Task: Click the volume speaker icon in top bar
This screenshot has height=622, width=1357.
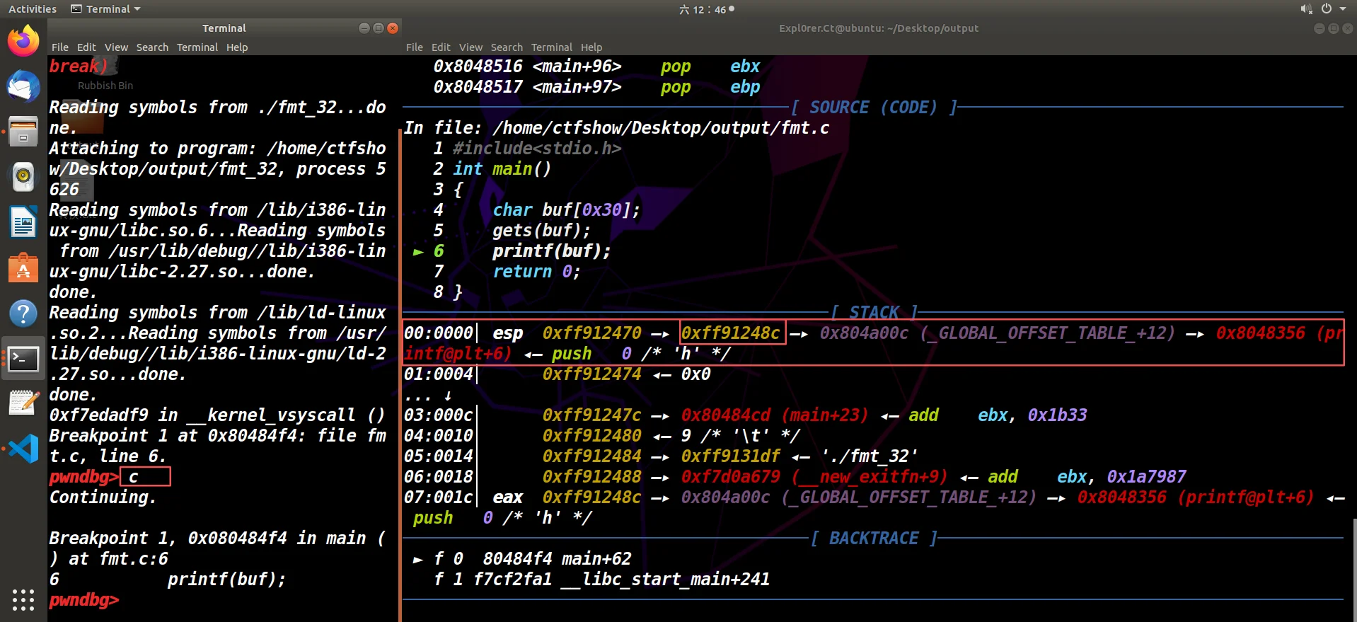Action: 1305,9
